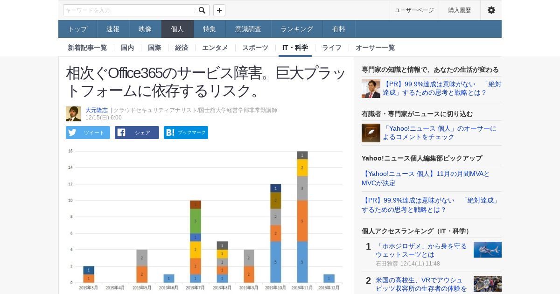Screen dimensions: 560x294
Task: Open 購入履歴 purchase history
Action: coord(459,10)
